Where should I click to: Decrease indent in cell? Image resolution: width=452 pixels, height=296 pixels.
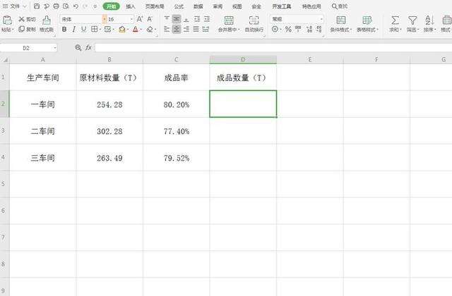tap(197, 19)
